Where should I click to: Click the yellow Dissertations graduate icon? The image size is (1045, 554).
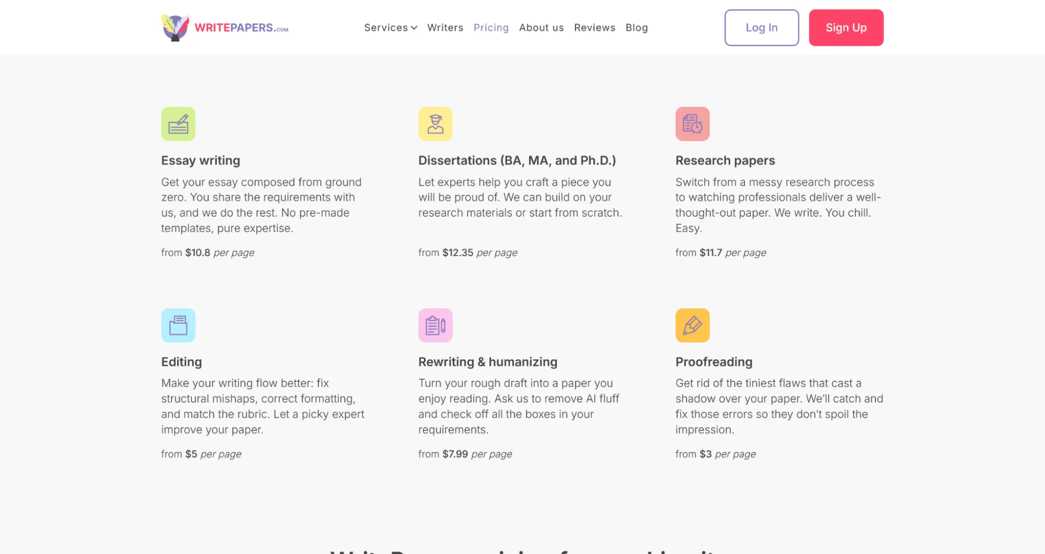(x=435, y=124)
